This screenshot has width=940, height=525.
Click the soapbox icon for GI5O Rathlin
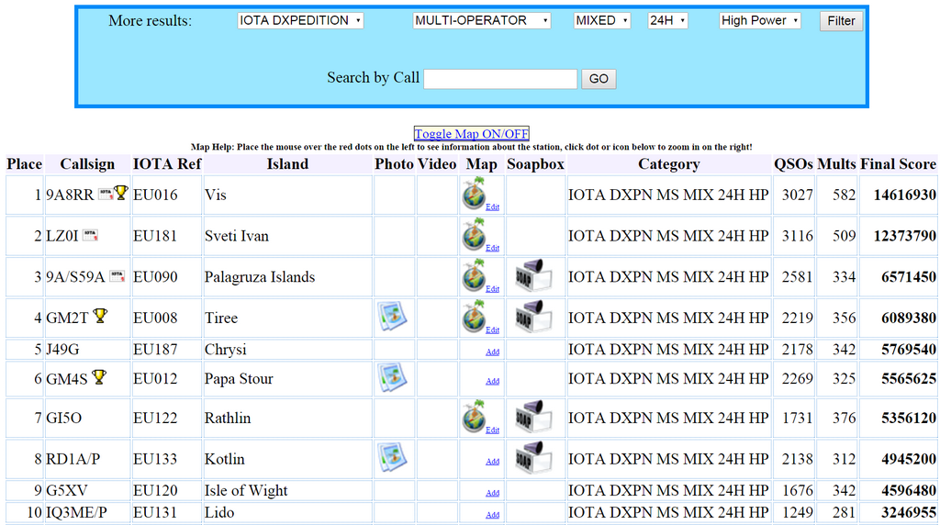(533, 418)
